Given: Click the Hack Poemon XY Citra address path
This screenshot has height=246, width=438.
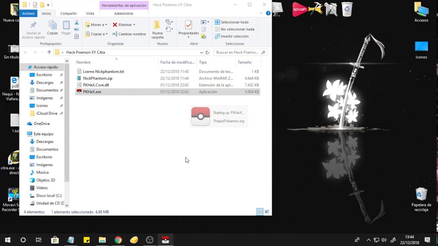Looking at the screenshot, I should pos(86,52).
